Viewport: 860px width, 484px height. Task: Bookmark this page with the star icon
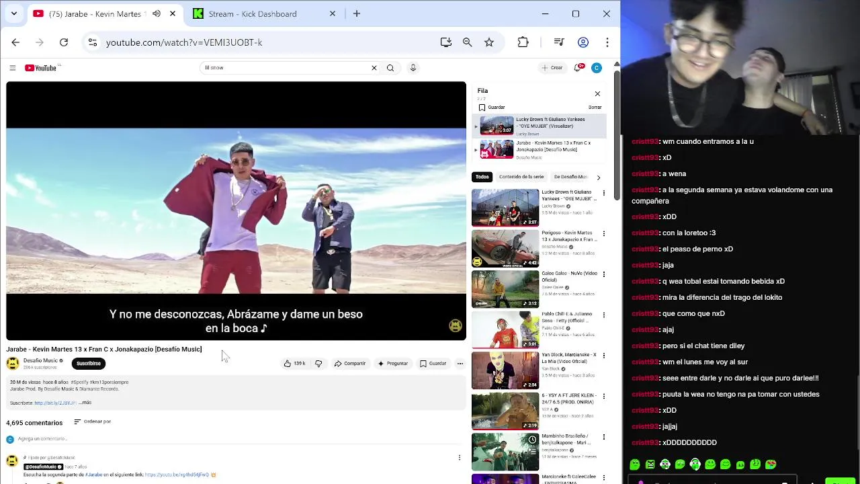489,42
